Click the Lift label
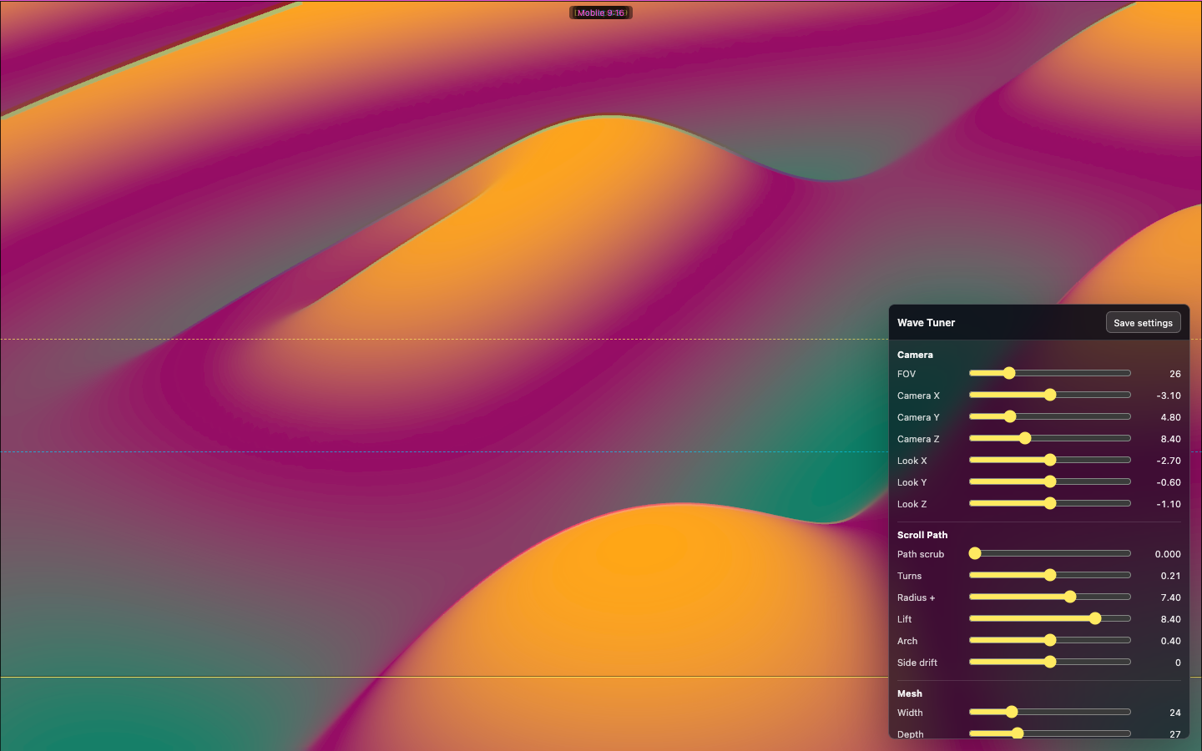 click(x=905, y=619)
